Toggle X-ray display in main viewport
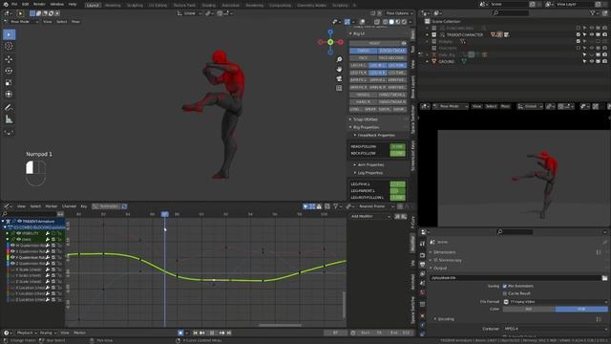 tap(377, 22)
